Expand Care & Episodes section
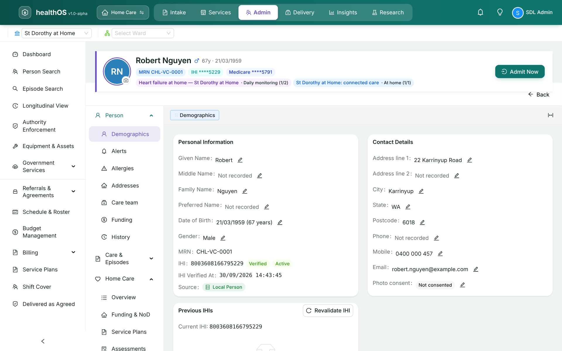Screen dimensions: 562x351 click(151, 259)
